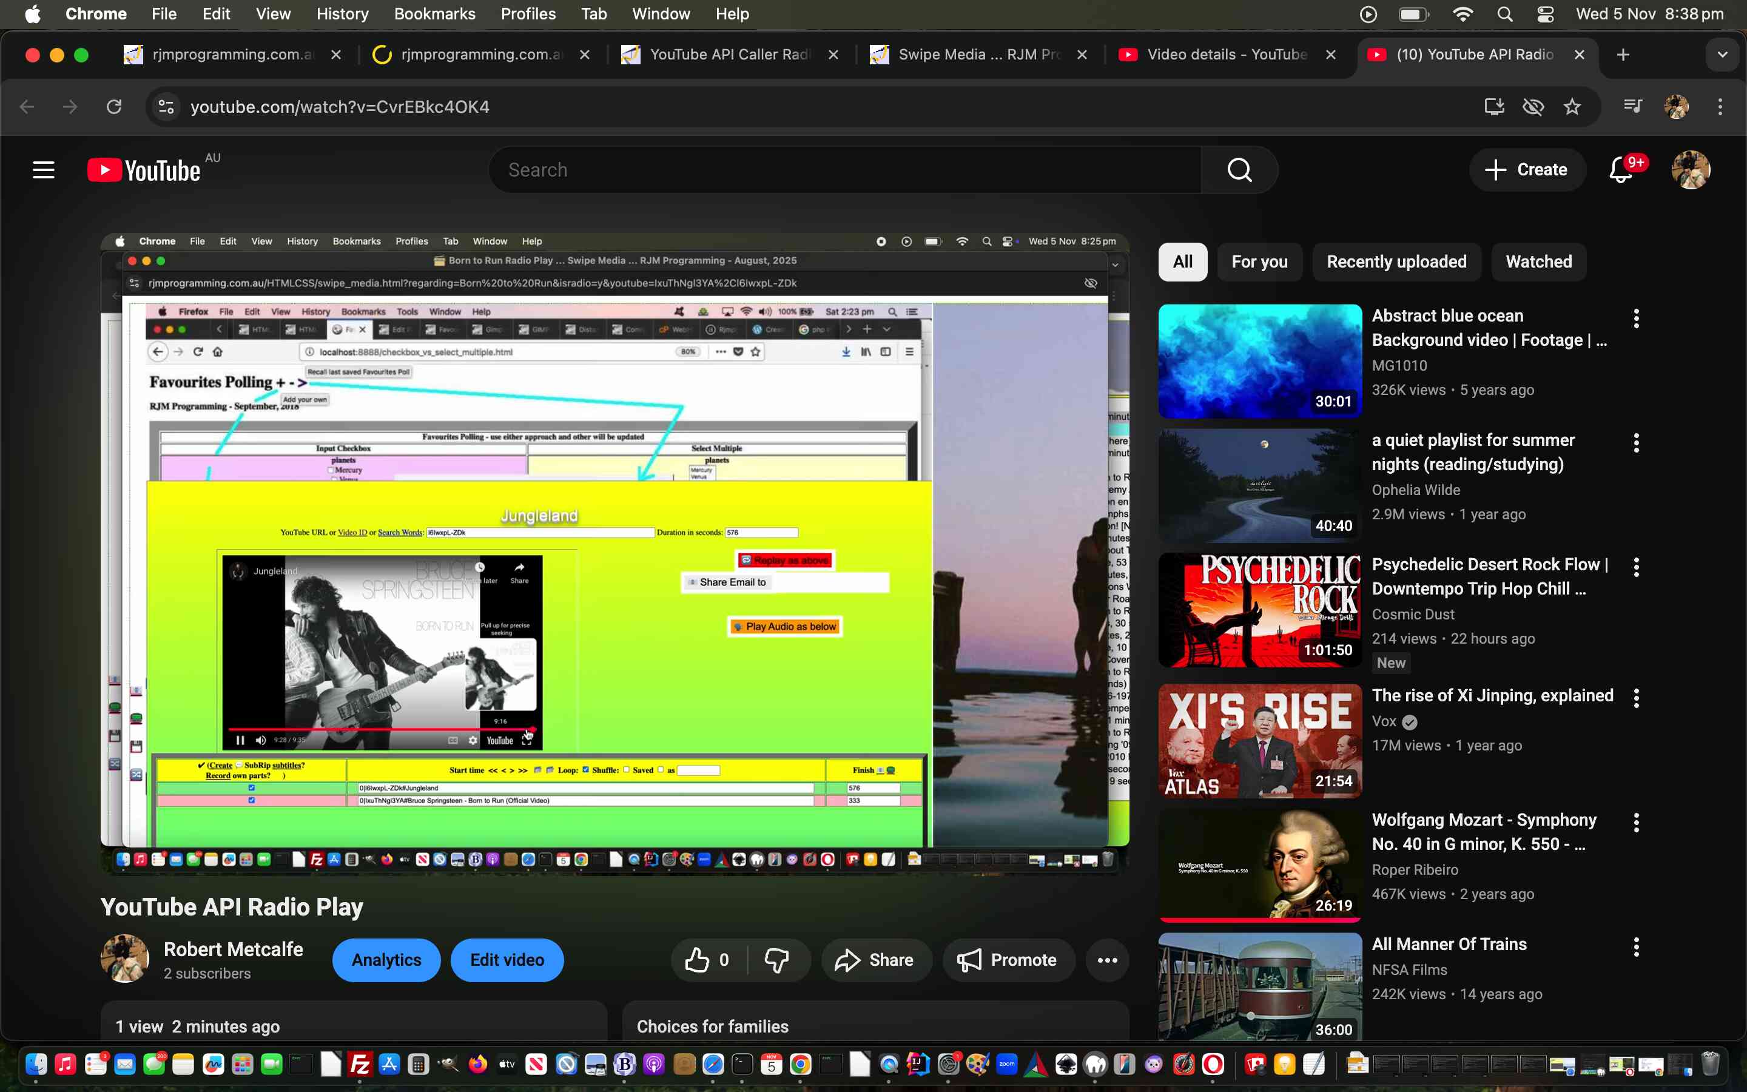Click the Edit video button
This screenshot has width=1747, height=1092.
507,959
